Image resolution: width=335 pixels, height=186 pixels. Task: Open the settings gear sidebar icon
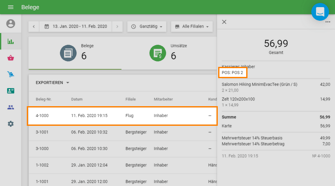(x=10, y=124)
